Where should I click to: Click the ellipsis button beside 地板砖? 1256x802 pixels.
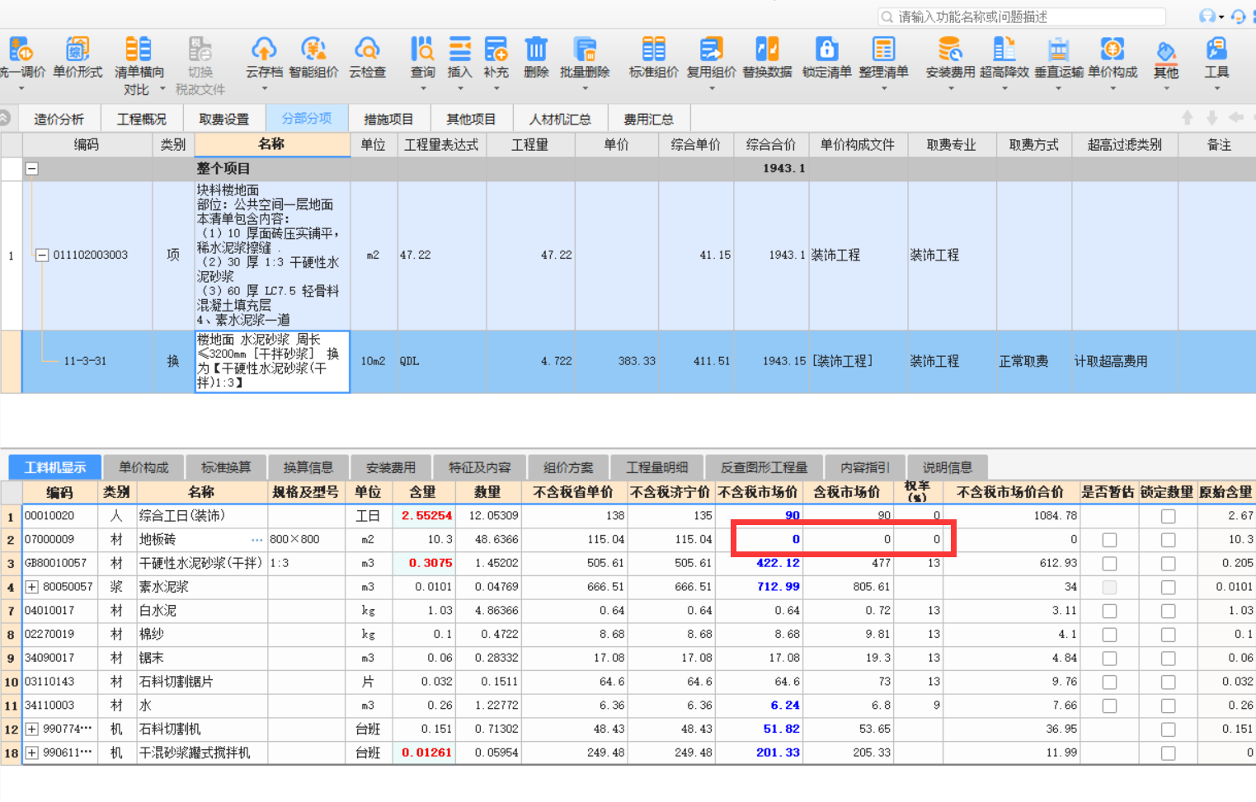pos(257,540)
